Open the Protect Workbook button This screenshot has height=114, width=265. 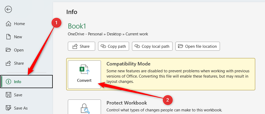[x=84, y=107]
